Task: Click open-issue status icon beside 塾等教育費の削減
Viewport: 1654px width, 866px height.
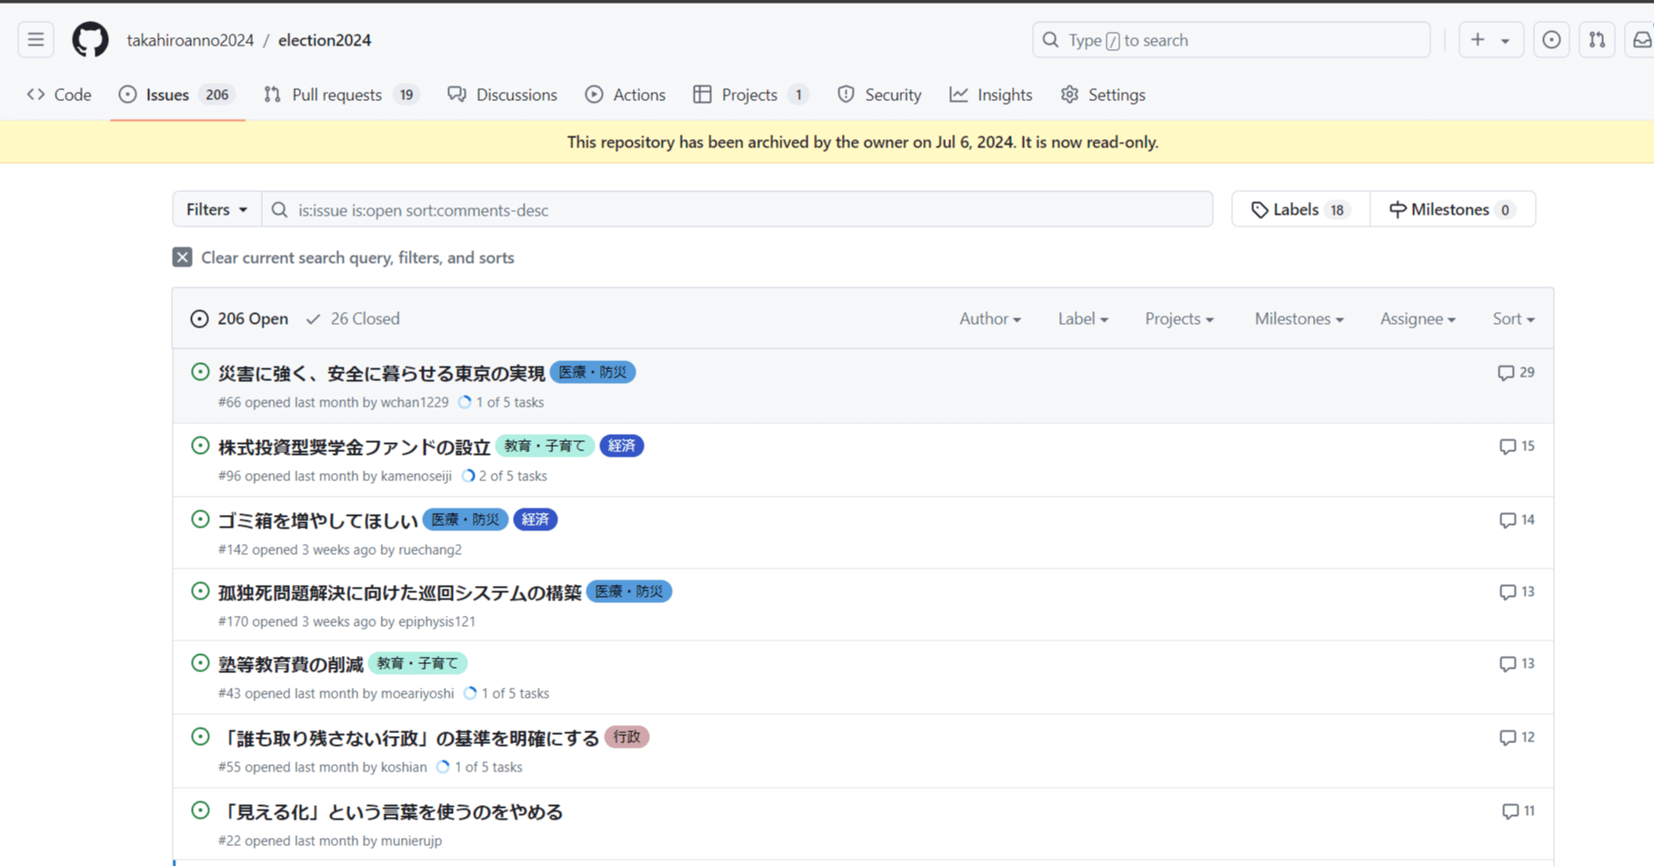Action: 200,663
